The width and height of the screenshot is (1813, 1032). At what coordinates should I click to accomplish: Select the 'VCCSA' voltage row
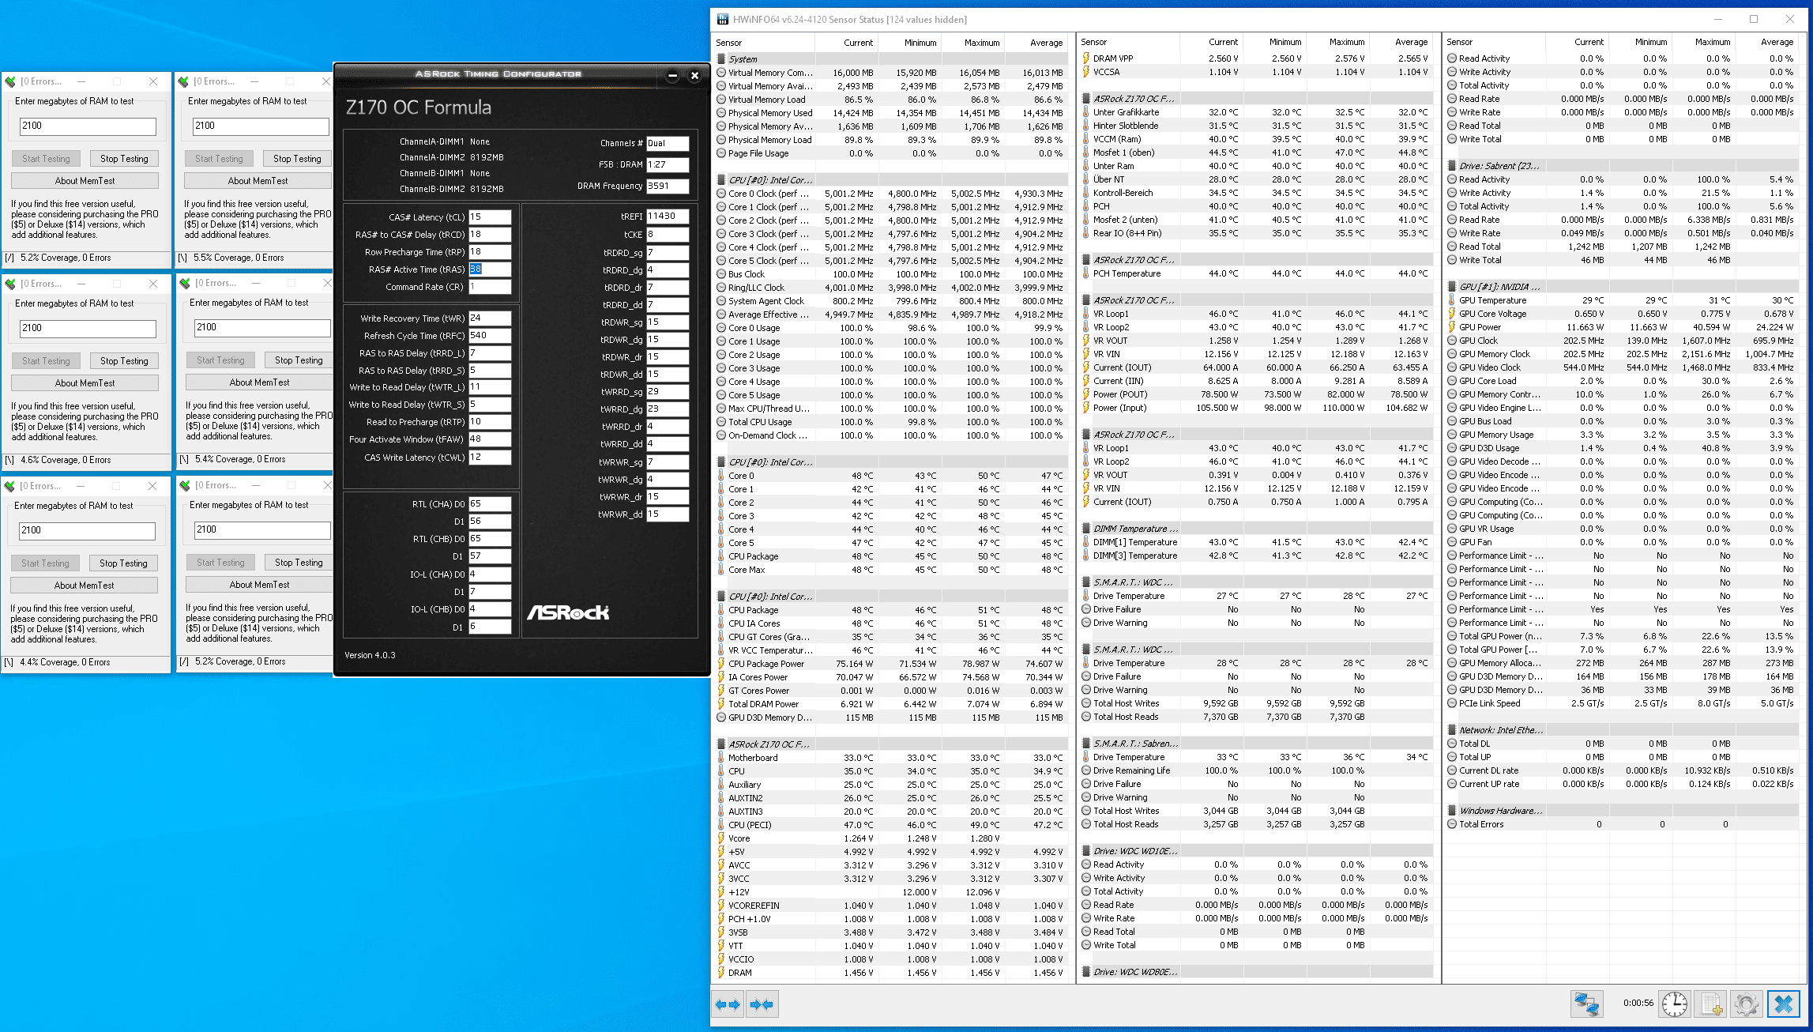click(x=1255, y=72)
